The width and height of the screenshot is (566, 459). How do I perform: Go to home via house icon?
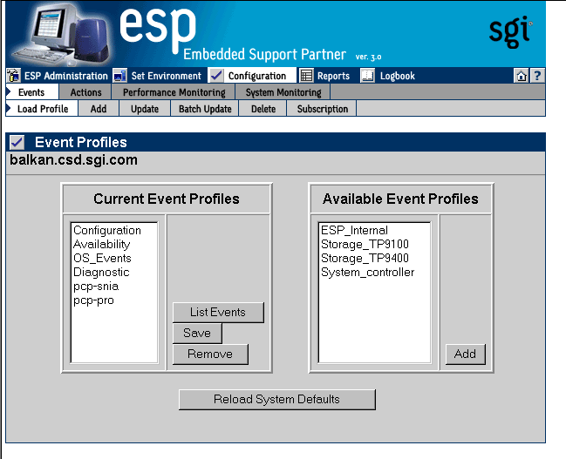point(522,76)
